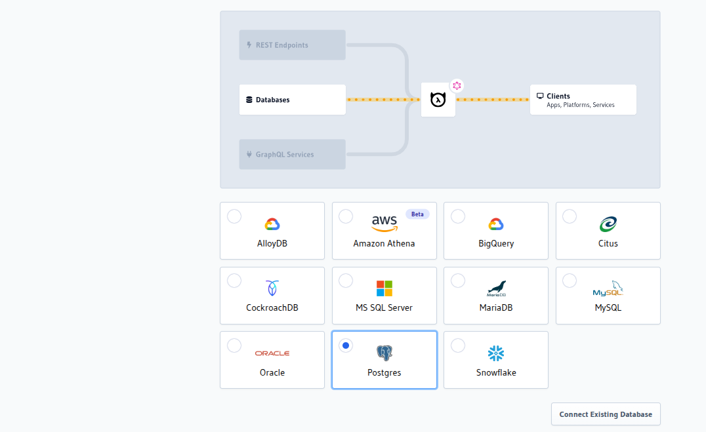Click the database stack icon beside Databases
706x432 pixels.
[x=249, y=100]
